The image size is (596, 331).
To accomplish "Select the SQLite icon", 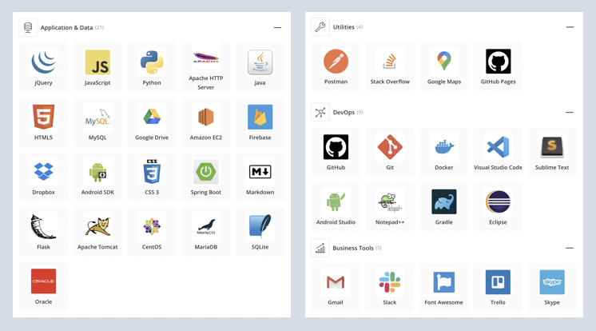I will tap(260, 227).
